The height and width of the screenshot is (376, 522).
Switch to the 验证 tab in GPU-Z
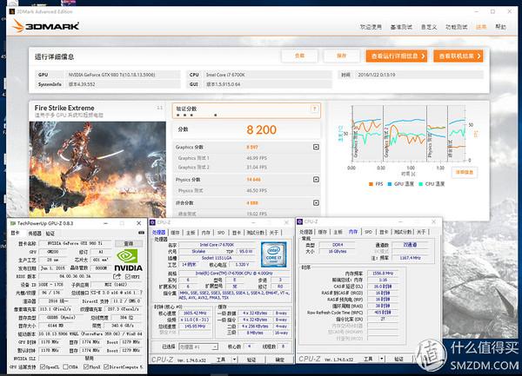point(50,234)
